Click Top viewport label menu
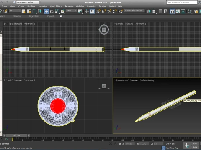Viewport: 201px width, 150px height. (10, 24)
